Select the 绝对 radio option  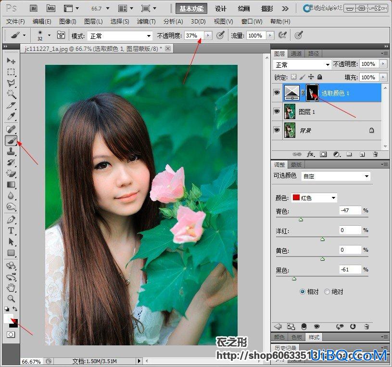[x=327, y=292]
